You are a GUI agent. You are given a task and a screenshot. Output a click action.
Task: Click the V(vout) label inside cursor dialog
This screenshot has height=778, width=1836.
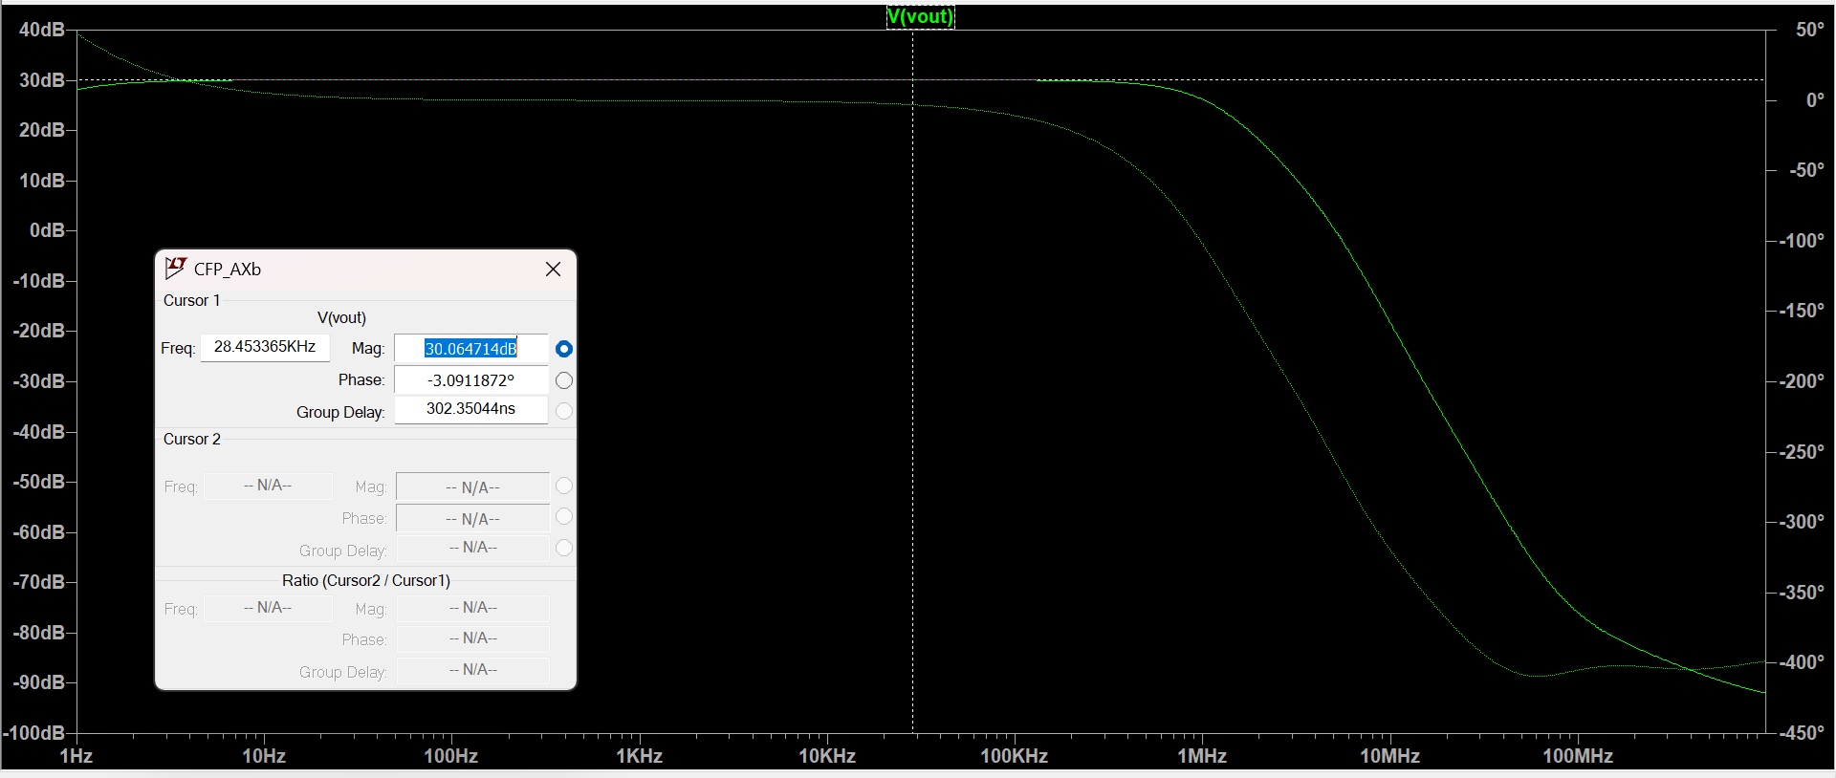click(341, 318)
